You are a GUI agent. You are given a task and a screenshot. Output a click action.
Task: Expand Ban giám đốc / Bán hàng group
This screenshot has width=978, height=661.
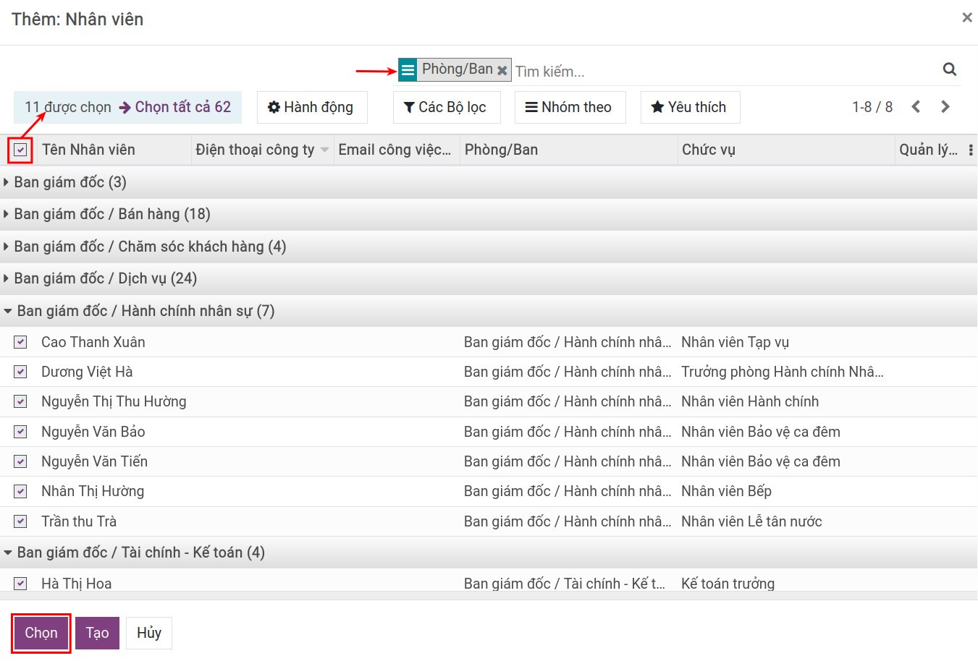click(489, 214)
